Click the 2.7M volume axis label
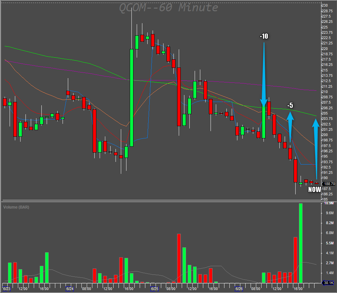Viewport: 337px width, 293px height. pos(330,263)
